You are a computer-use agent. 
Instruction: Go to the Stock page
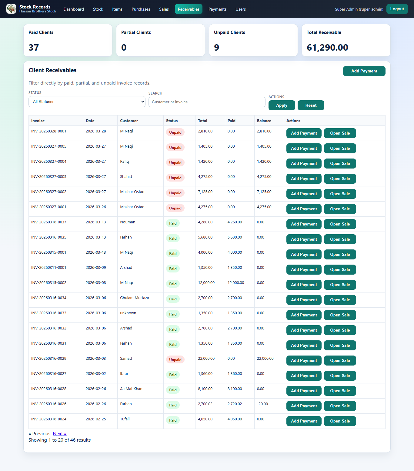tap(98, 9)
